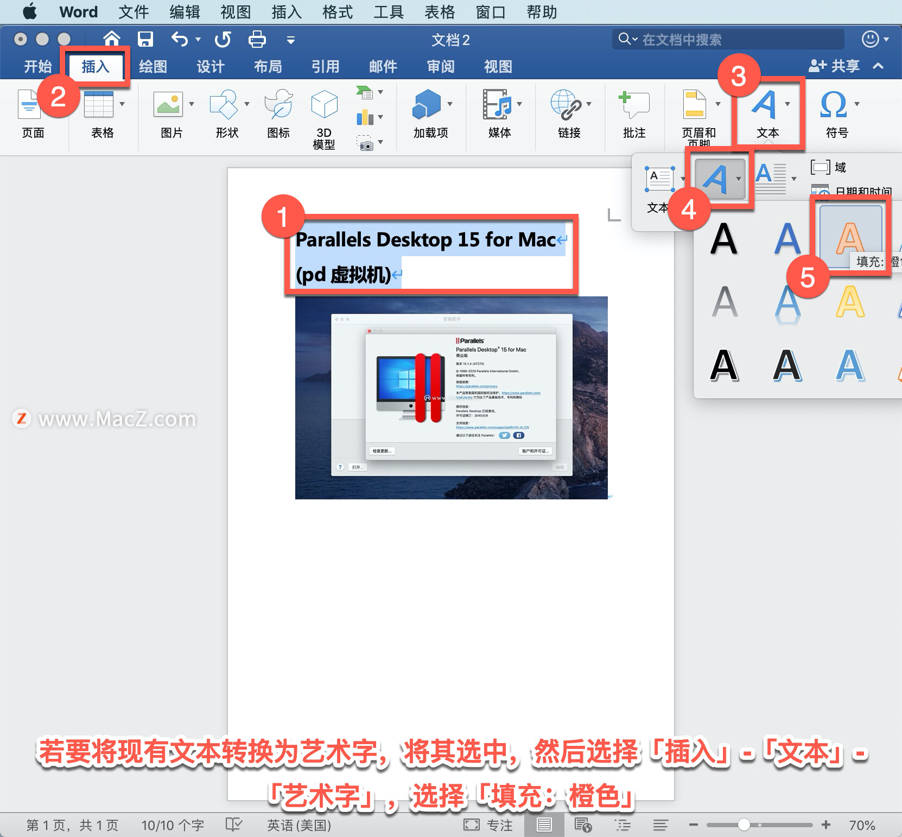Insert SmartArt graphic icon

pos(365,92)
